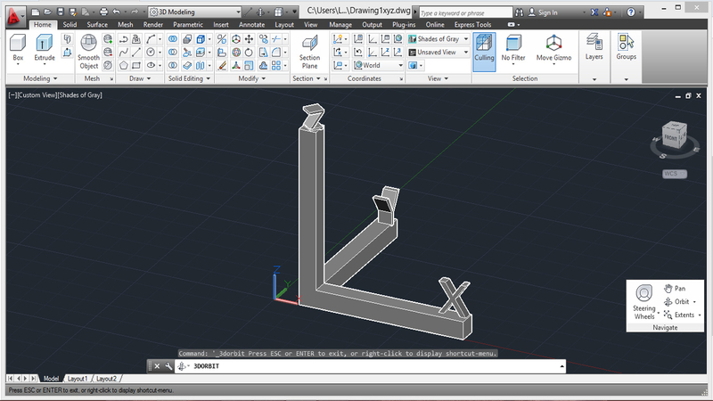713x401 pixels.
Task: Click the Sign In button
Action: (x=543, y=12)
